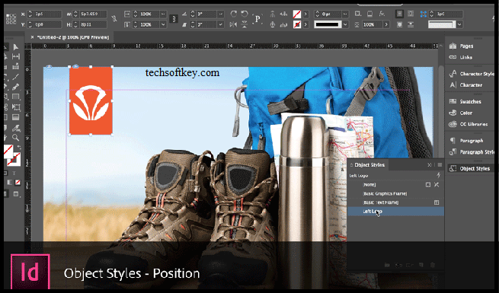Select the Pencil tool
This screenshot has height=293, width=499.
point(15,87)
